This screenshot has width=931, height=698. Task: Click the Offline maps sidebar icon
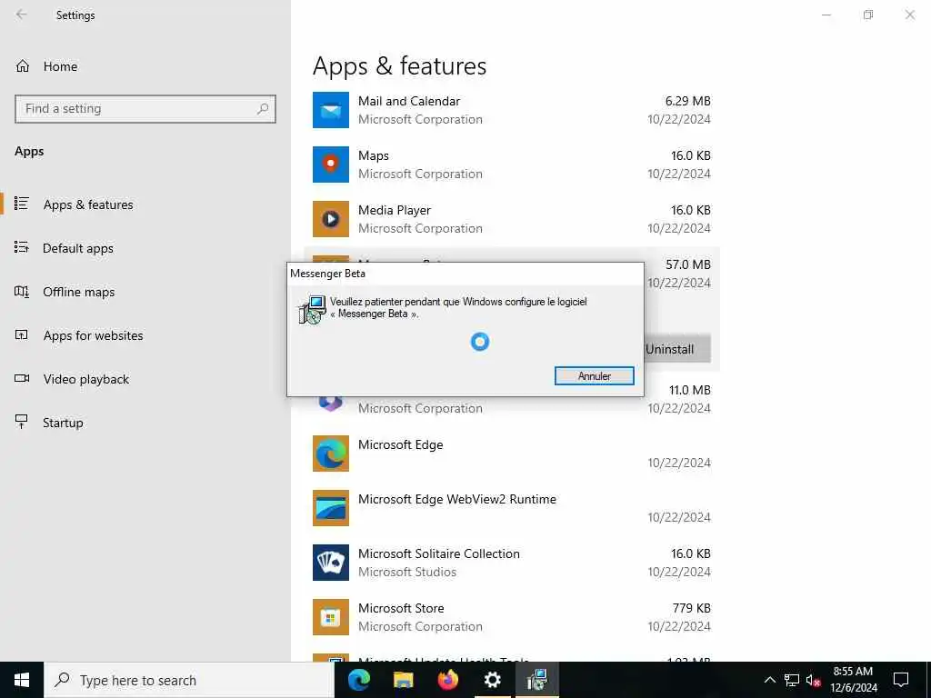(22, 292)
